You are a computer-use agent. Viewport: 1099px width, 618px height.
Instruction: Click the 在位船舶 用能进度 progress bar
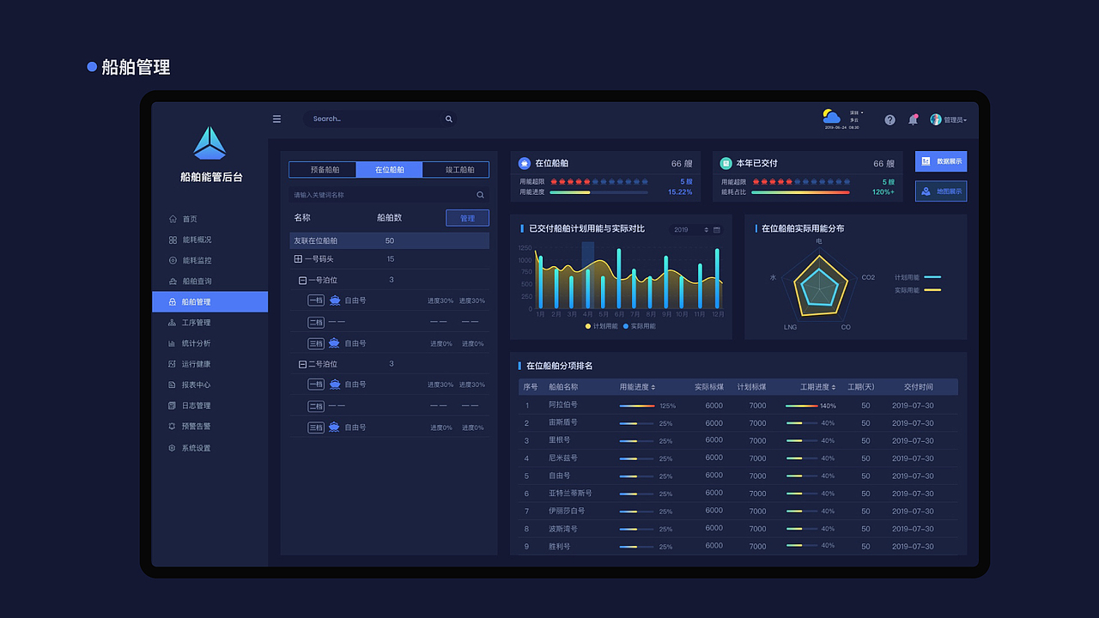(x=598, y=192)
